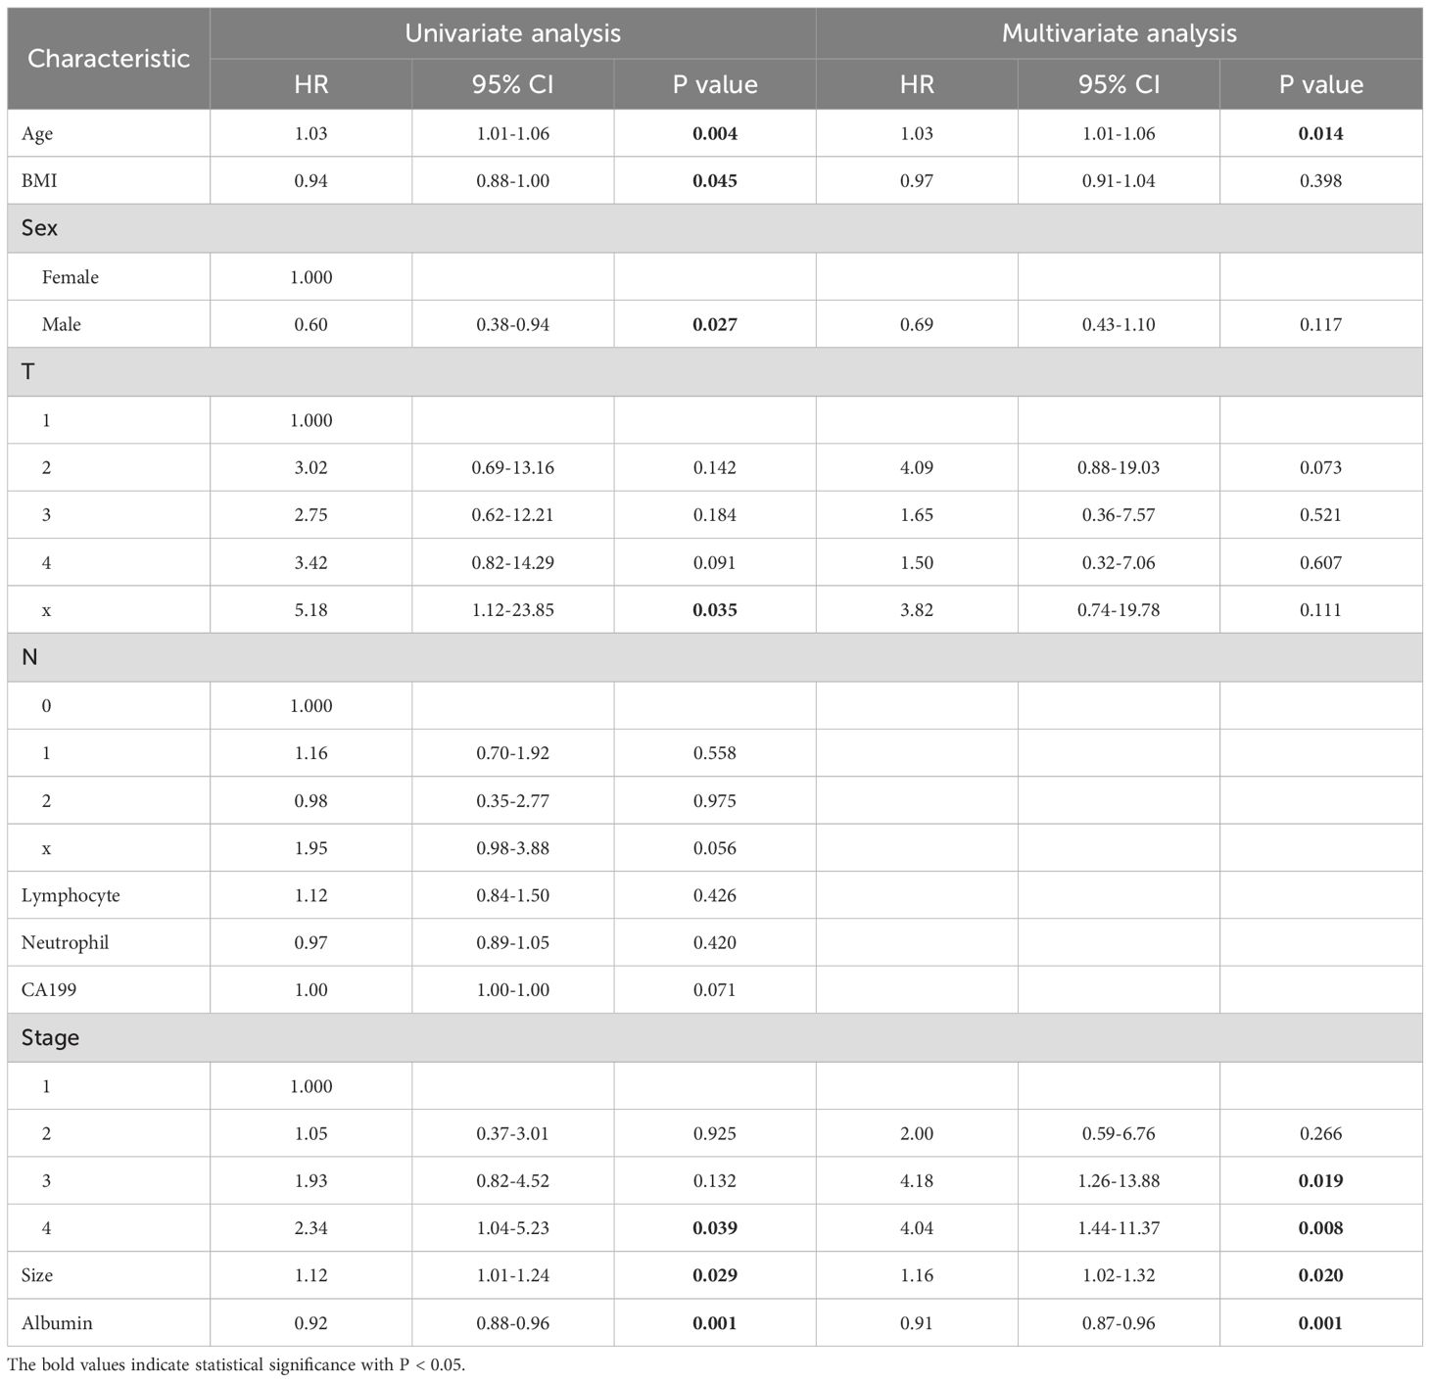The image size is (1430, 1382).
Task: Click the Sex section header row
Action: tap(39, 228)
